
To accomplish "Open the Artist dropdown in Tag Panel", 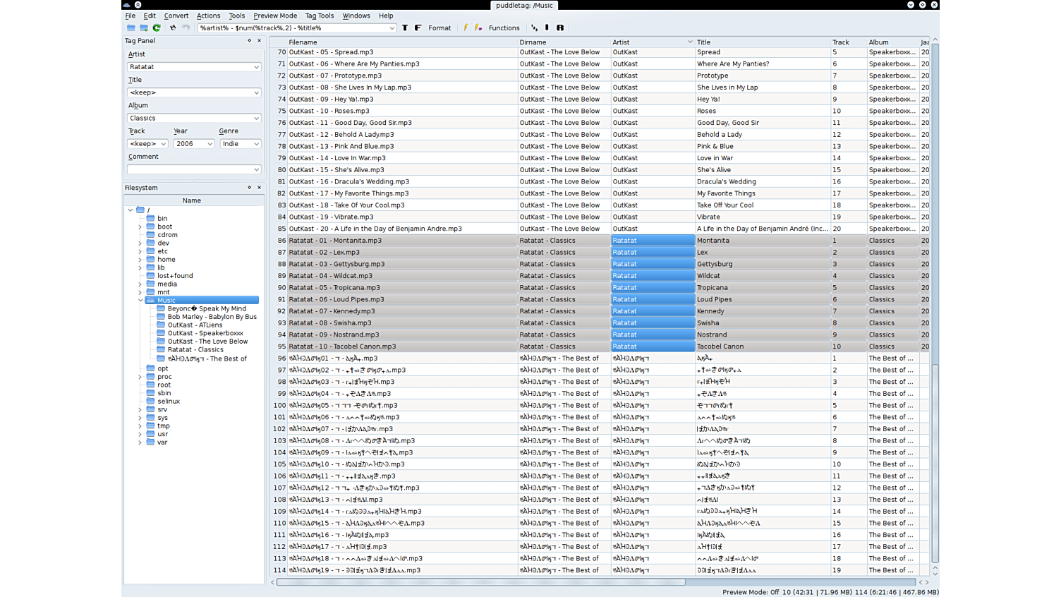I will pyautogui.click(x=256, y=67).
